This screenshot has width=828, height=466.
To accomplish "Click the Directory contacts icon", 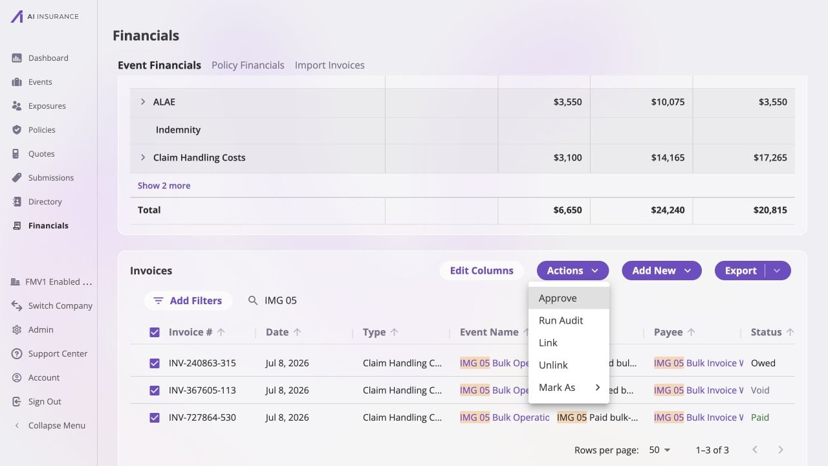I will tap(17, 202).
